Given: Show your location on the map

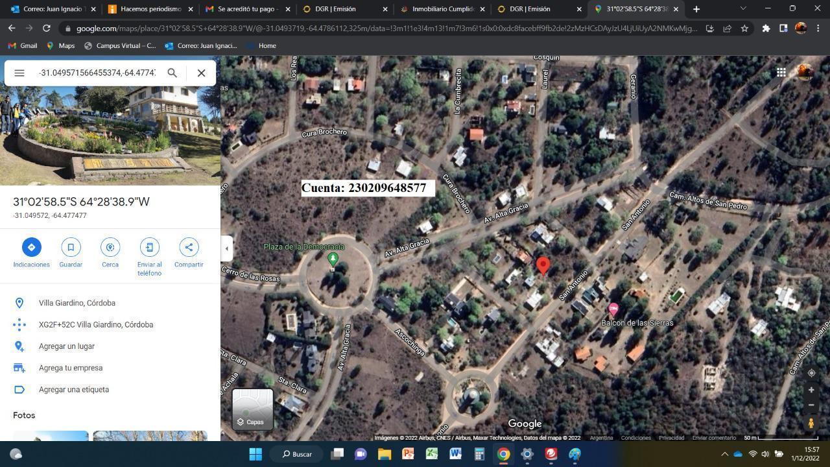Looking at the screenshot, I should (811, 373).
